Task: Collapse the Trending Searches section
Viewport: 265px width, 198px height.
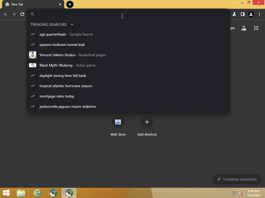Action: (72, 24)
